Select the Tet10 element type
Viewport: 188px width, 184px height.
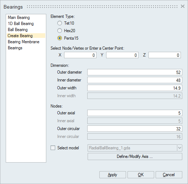pyautogui.click(x=59, y=23)
